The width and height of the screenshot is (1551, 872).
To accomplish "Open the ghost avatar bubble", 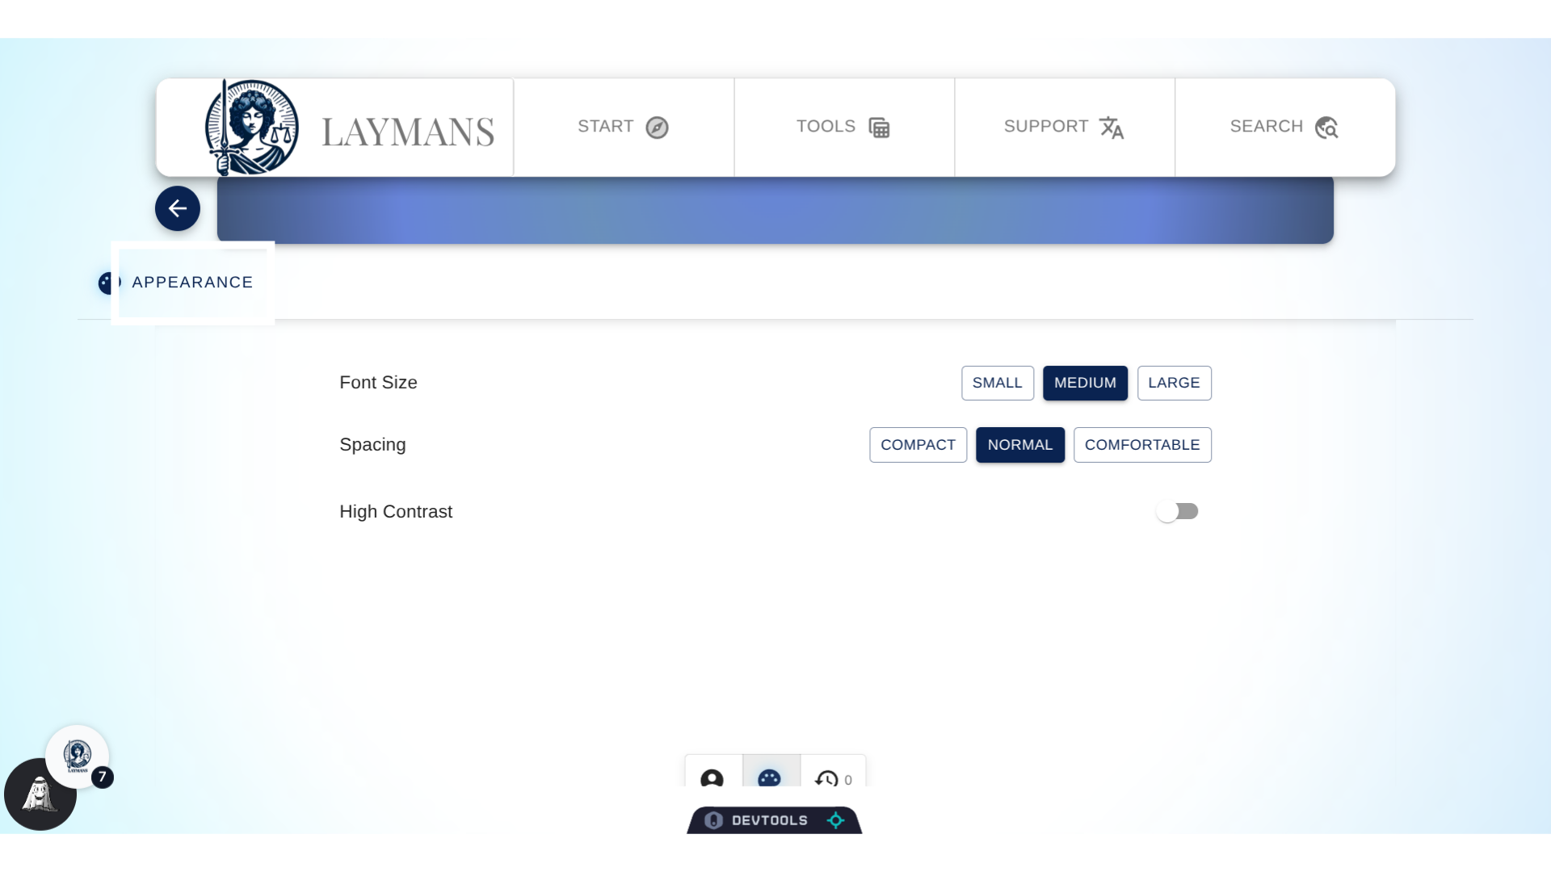I will click(x=40, y=795).
